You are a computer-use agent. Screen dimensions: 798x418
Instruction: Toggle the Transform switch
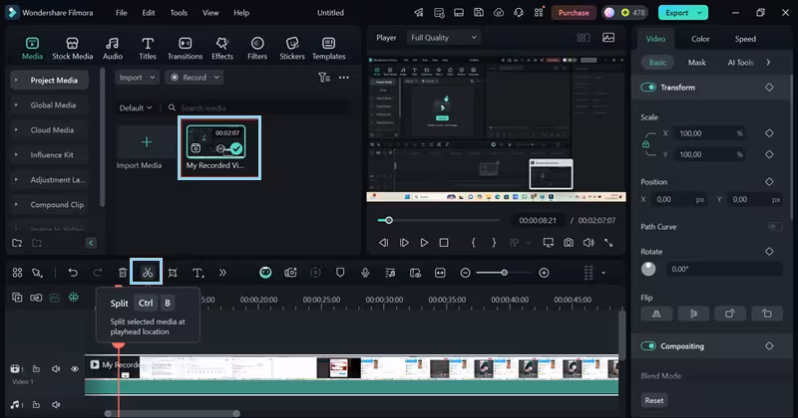[x=647, y=88]
